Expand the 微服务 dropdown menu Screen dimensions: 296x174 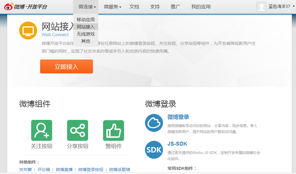tap(113, 7)
